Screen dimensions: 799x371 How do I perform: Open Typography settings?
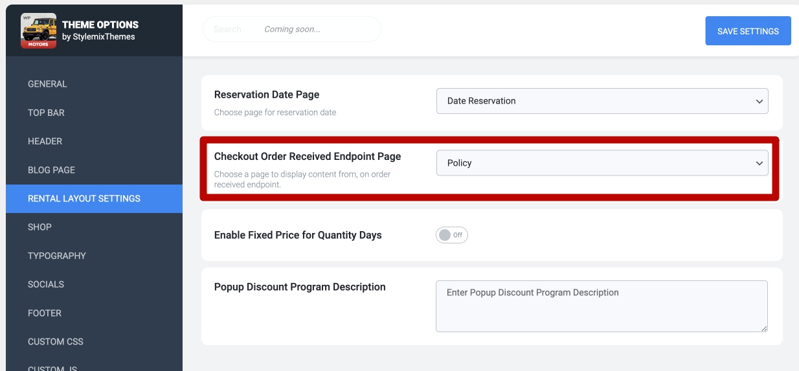click(57, 256)
